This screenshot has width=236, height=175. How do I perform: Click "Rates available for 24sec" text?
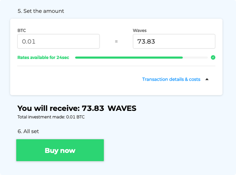[x=43, y=57]
